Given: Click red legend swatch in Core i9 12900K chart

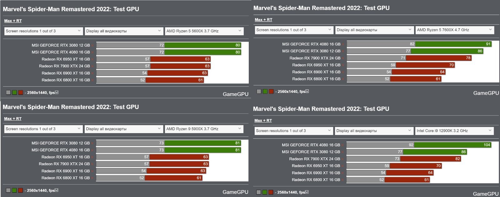Looking at the screenshot, I should tap(271, 192).
